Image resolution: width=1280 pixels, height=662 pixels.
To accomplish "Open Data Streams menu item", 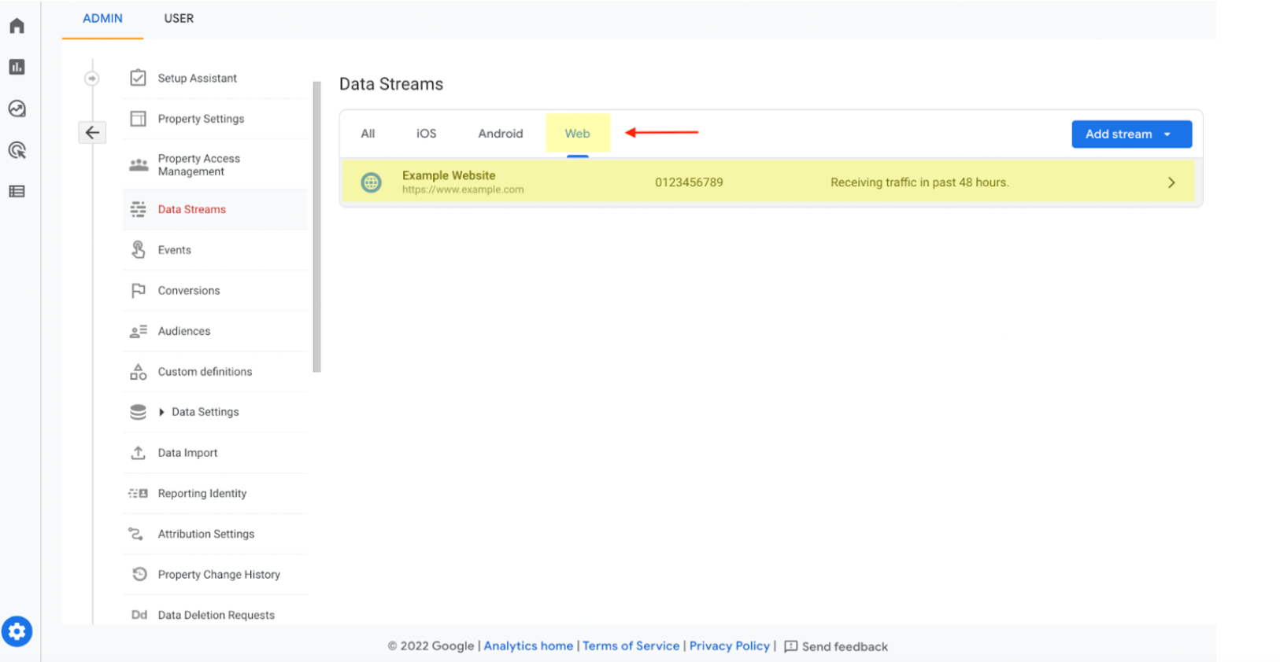I will pos(215,209).
